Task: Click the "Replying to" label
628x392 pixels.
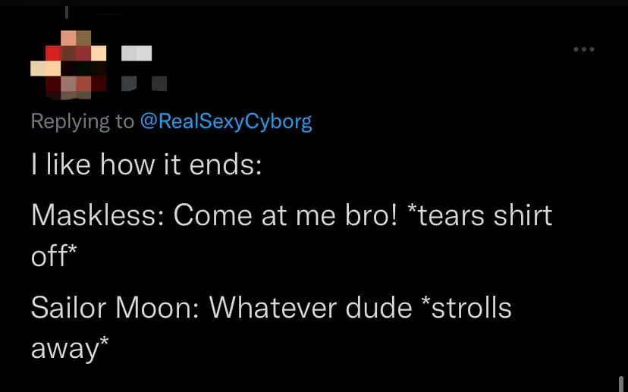Action: coord(82,122)
